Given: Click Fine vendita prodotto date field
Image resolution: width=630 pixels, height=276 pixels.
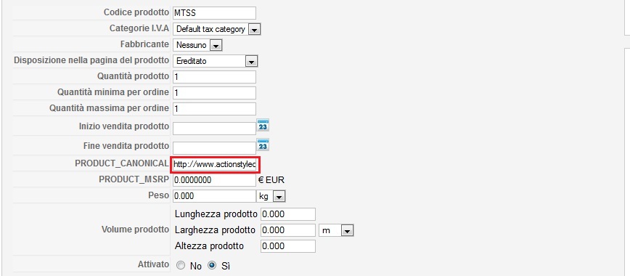Looking at the screenshot, I should click(x=214, y=147).
